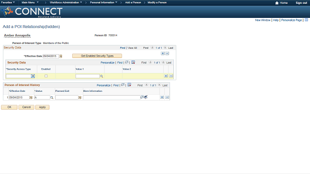The width and height of the screenshot is (310, 174).
Task: Click the Cancel button
Action: [x=26, y=107]
